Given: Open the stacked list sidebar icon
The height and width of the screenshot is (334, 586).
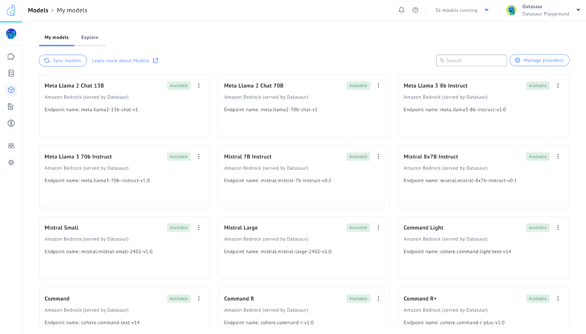Looking at the screenshot, I should coord(11,73).
